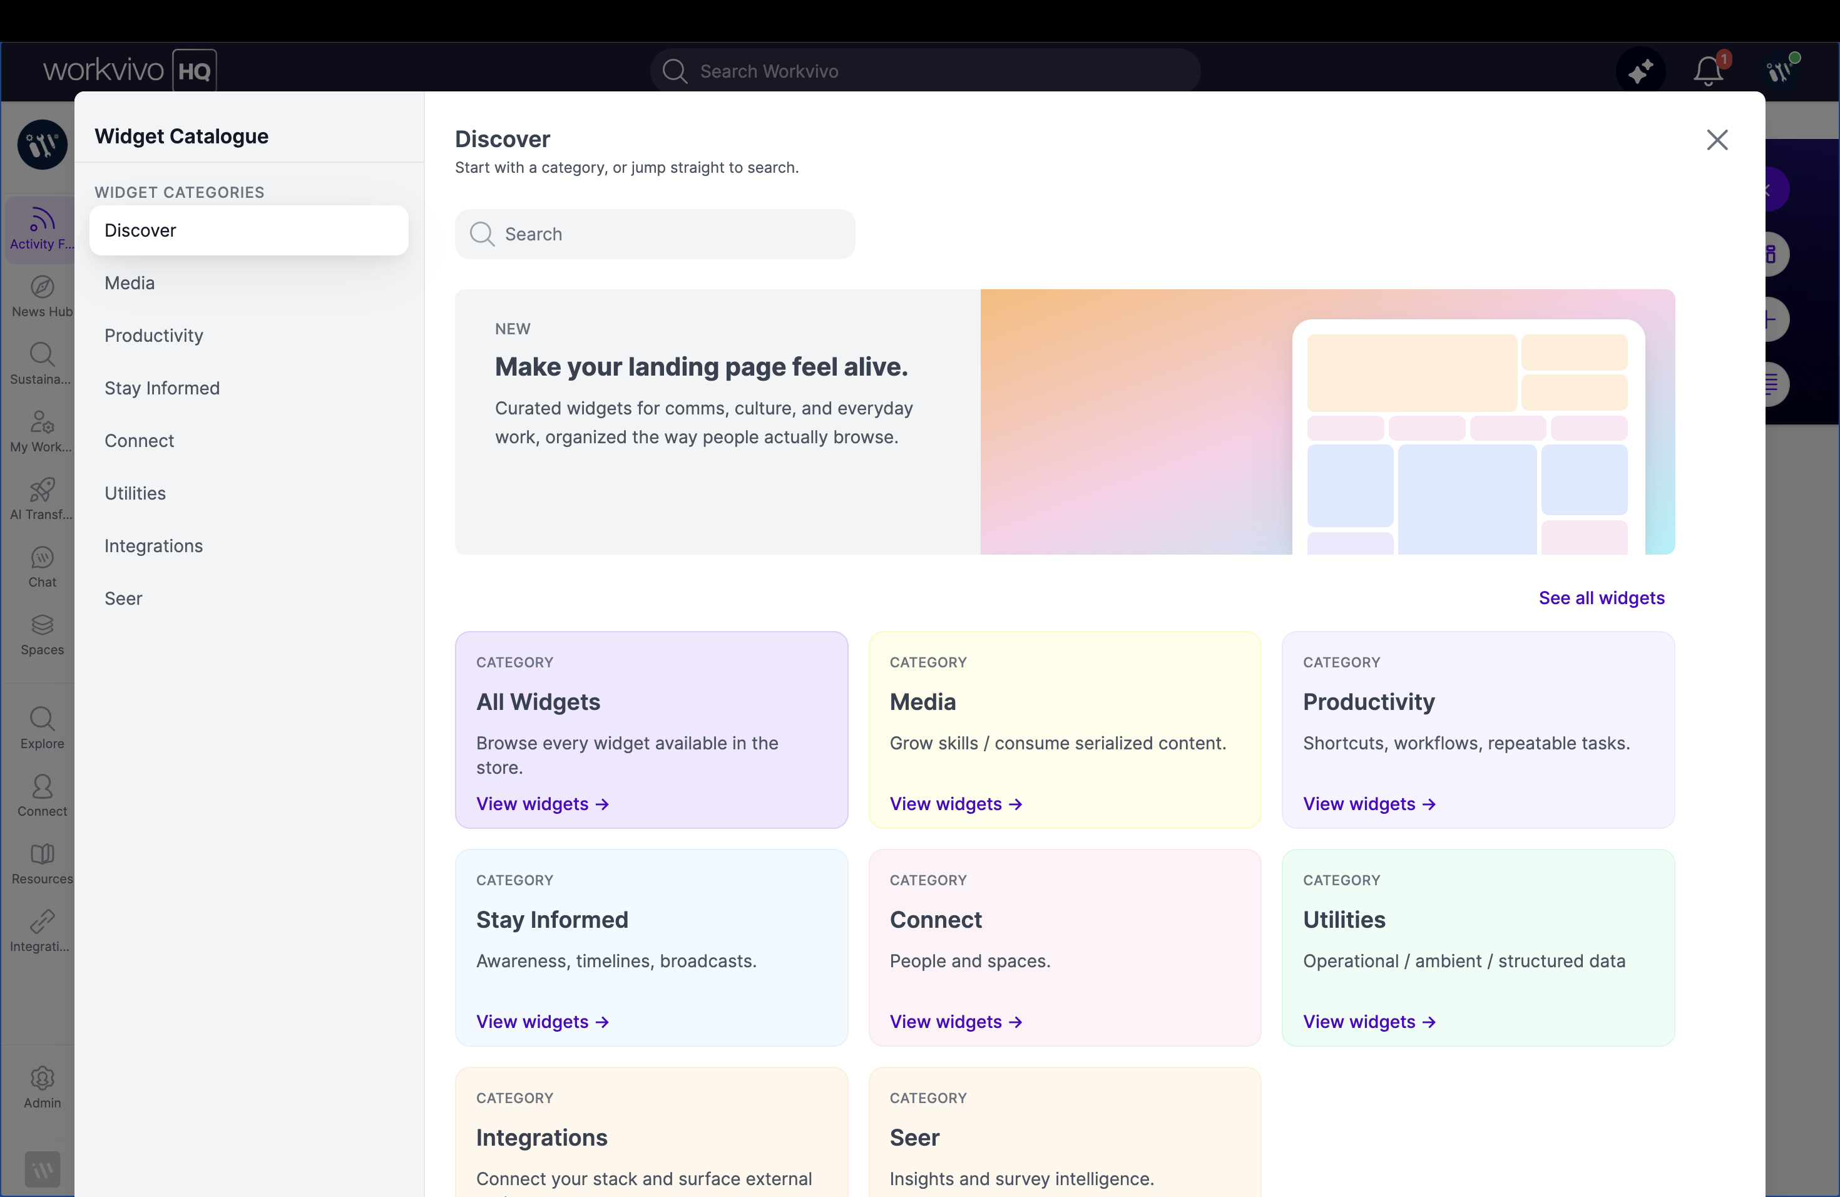Screen dimensions: 1840x1197
Task: Click the magnifier icon in the widget search field
Action: (482, 234)
